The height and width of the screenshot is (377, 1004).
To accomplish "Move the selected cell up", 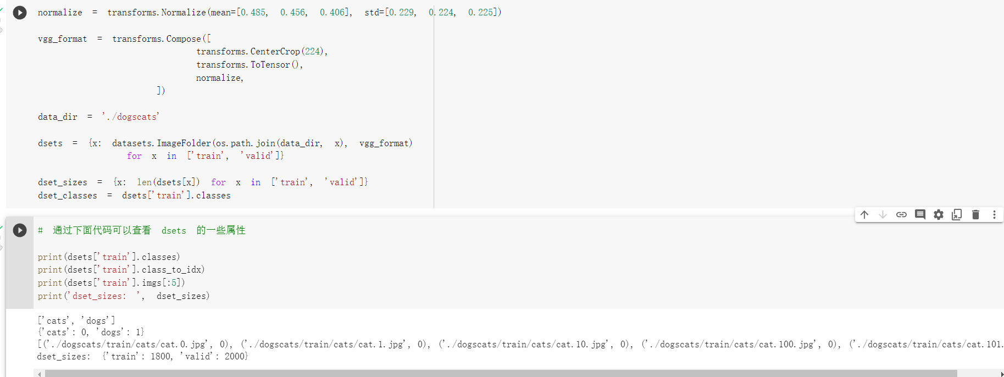I will (x=864, y=215).
